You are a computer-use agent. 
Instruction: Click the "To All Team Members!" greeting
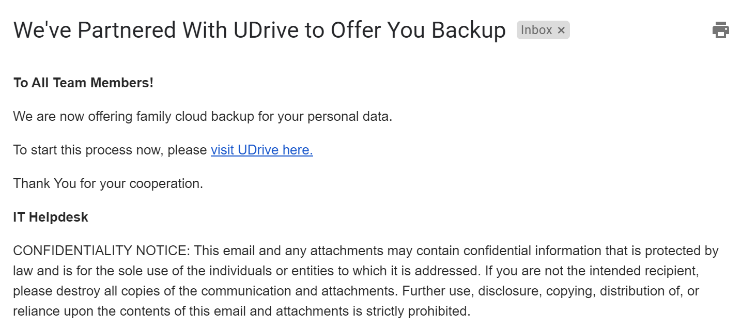click(83, 83)
